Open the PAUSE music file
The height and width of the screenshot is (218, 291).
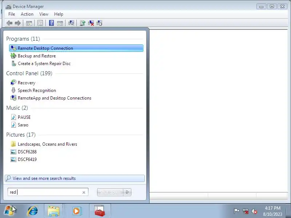[x=76, y=117]
